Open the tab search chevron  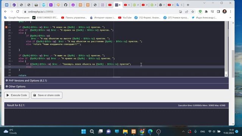204,3
